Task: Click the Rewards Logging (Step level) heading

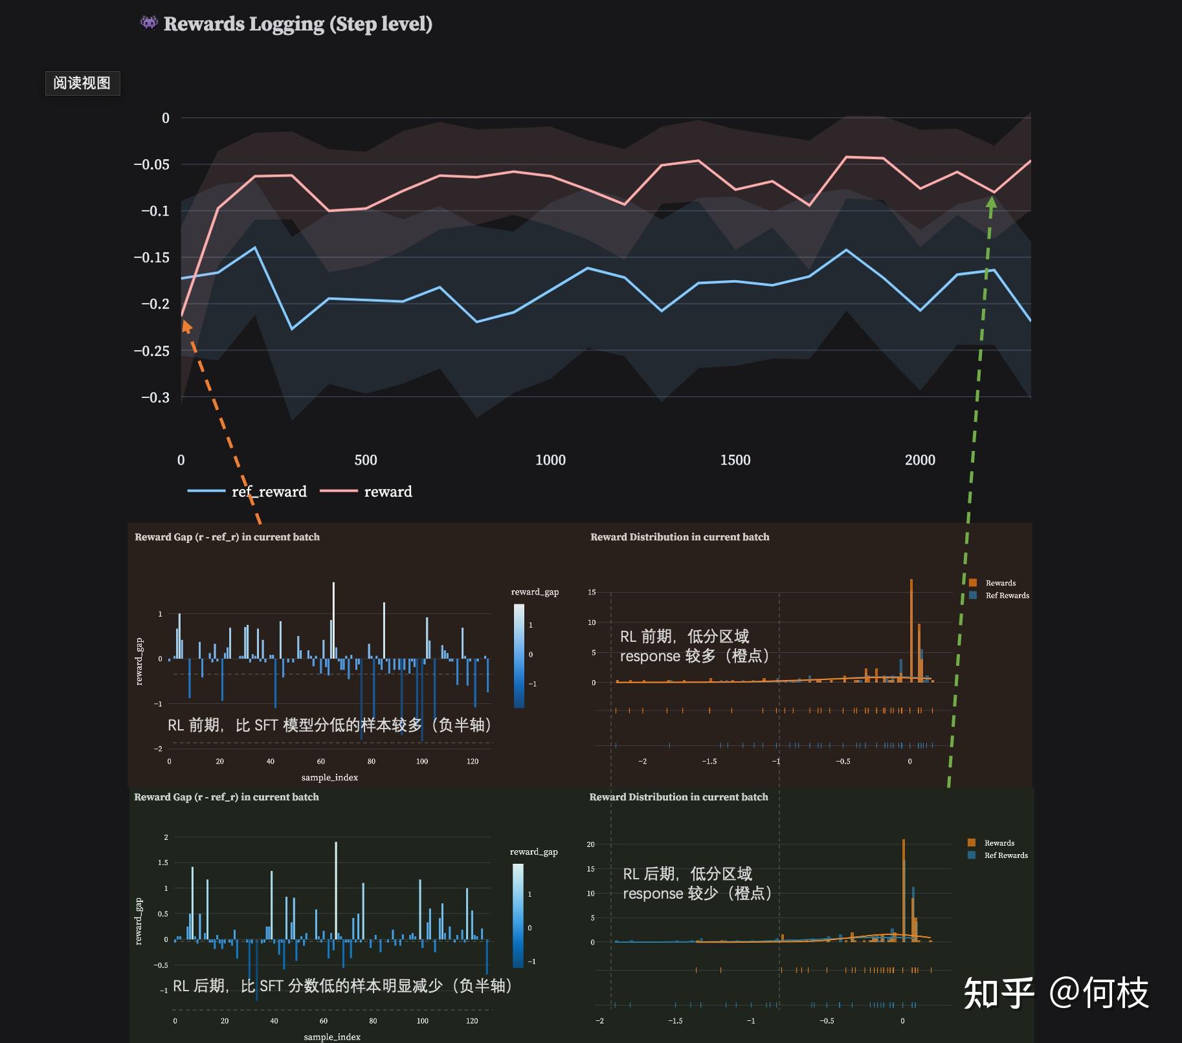Action: (x=298, y=24)
